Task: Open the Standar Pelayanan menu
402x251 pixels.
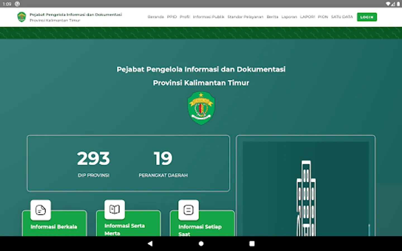Action: coord(245,17)
